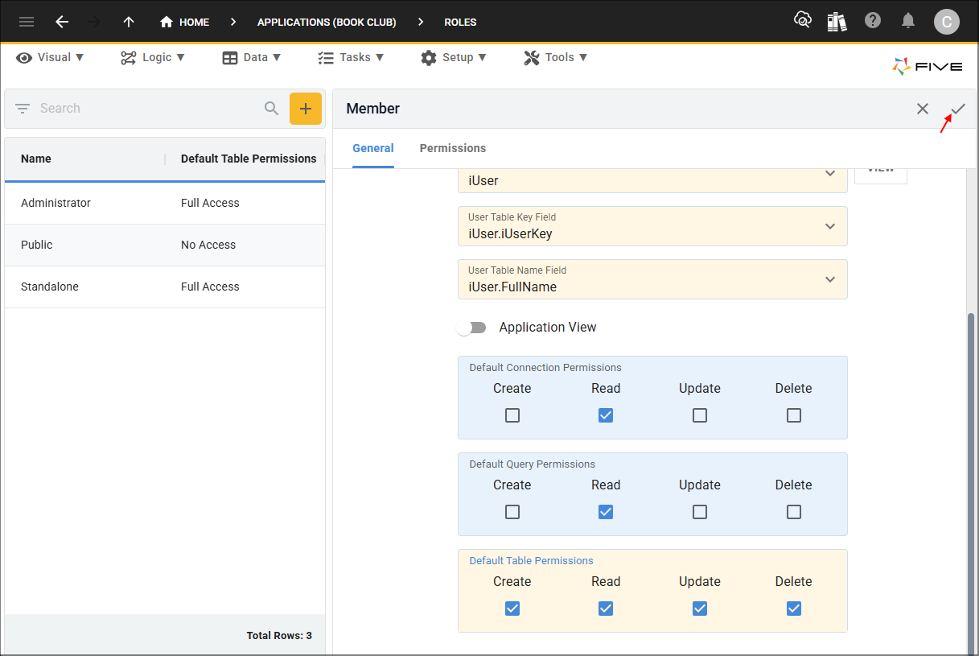979x656 pixels.
Task: Cancel the Member form with the X
Action: click(923, 109)
